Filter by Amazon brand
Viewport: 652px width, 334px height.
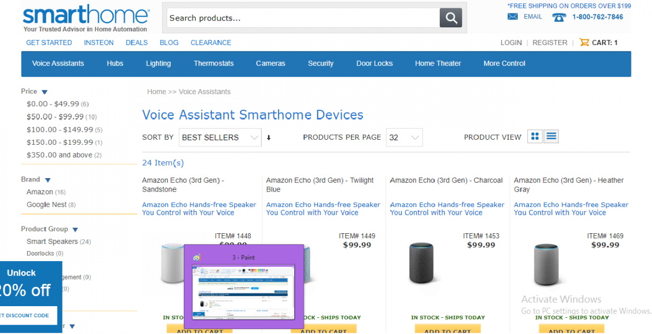coord(40,192)
